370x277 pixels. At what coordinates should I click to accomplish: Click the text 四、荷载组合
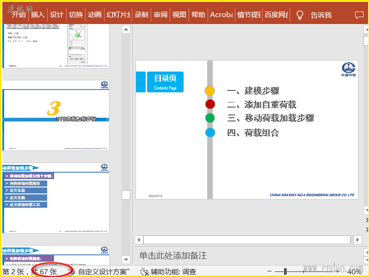point(253,133)
